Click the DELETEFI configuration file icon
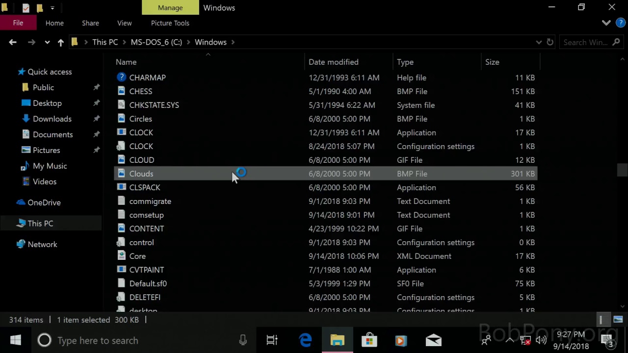 pos(121,297)
